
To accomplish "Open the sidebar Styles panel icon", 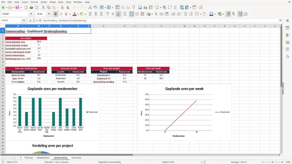I will pos(287,35).
